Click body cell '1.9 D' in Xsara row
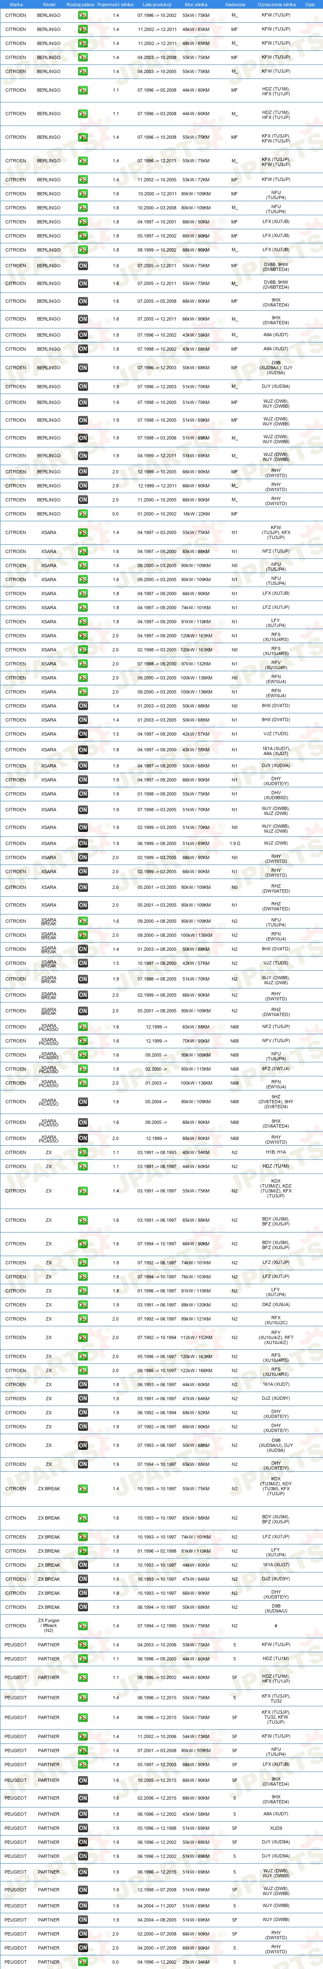Image resolution: width=323 pixels, height=1969 pixels. click(235, 844)
